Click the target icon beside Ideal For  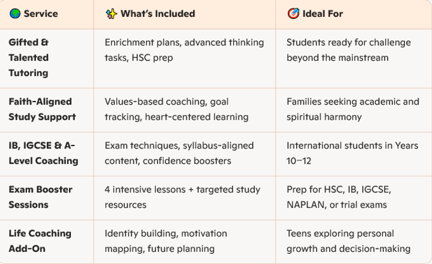pyautogui.click(x=293, y=13)
